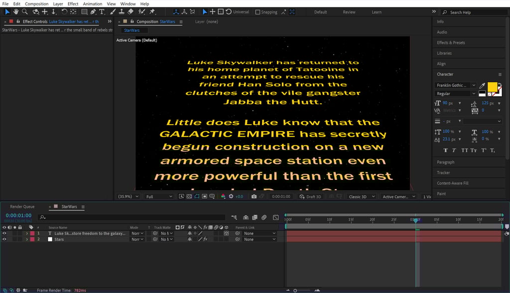This screenshot has width=510, height=293.
Task: Click the current time indicator playhead
Action: coord(415,220)
